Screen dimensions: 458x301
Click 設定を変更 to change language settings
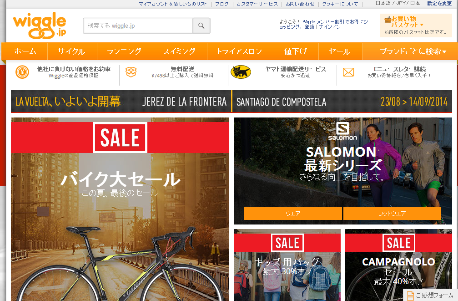click(439, 4)
